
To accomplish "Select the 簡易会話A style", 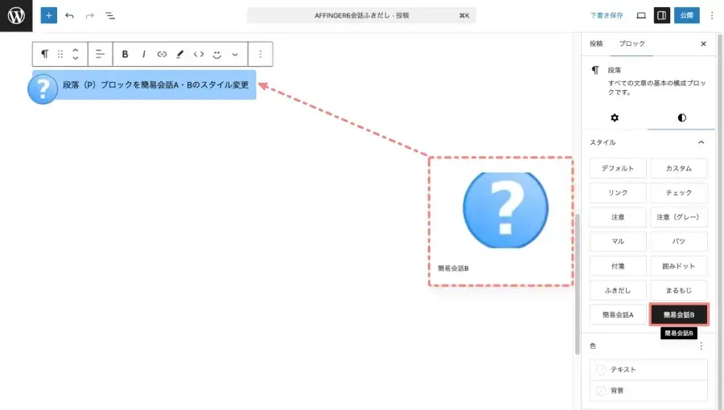I will pos(617,315).
